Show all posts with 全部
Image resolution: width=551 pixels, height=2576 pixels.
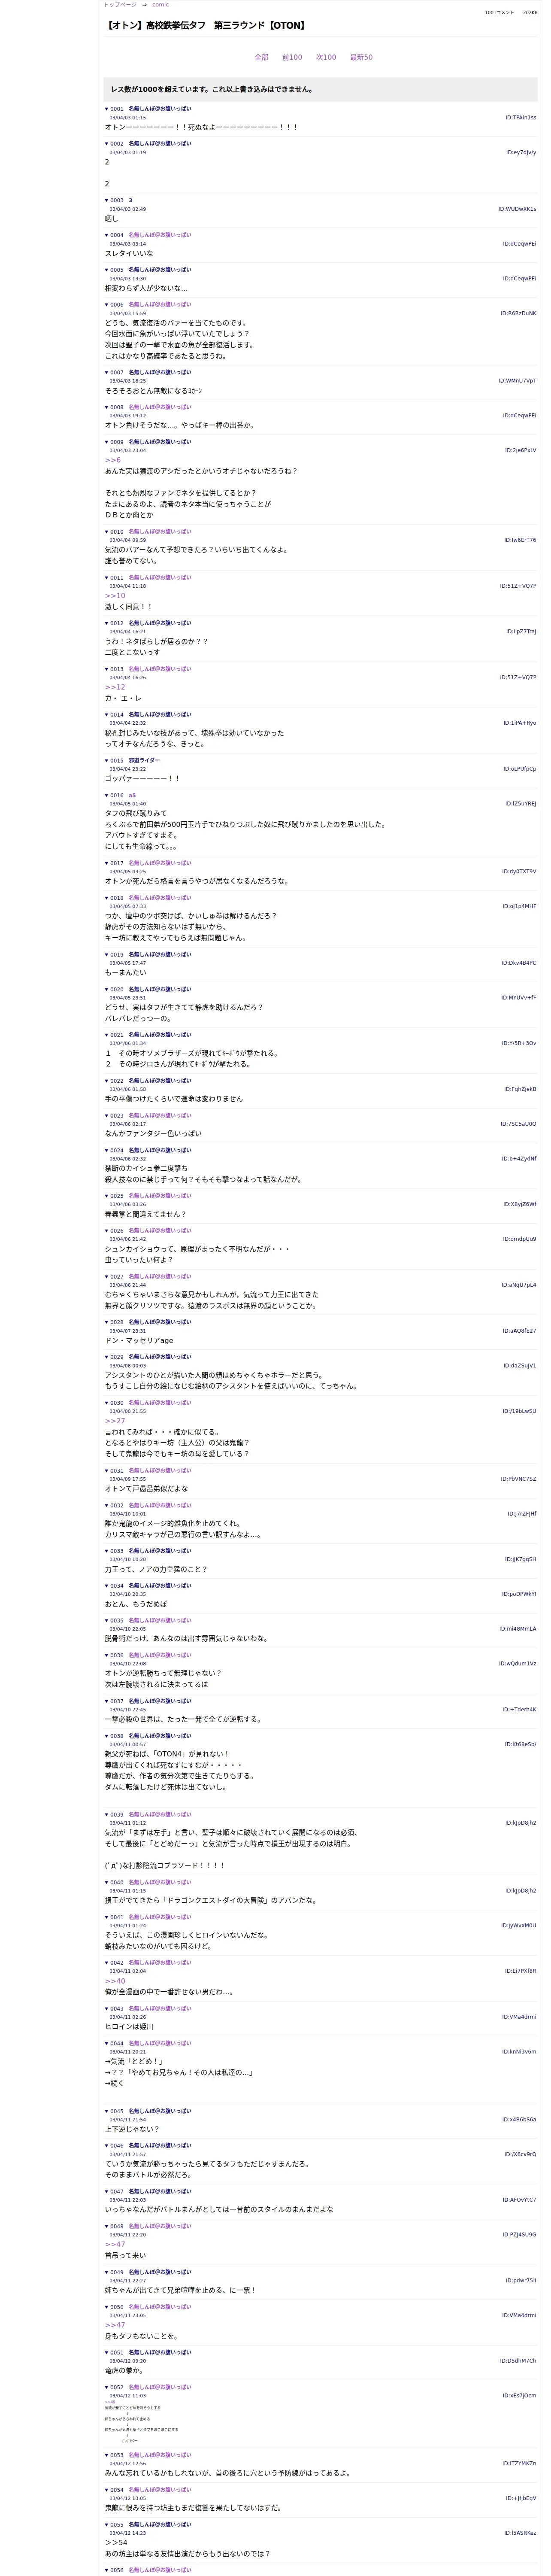261,58
